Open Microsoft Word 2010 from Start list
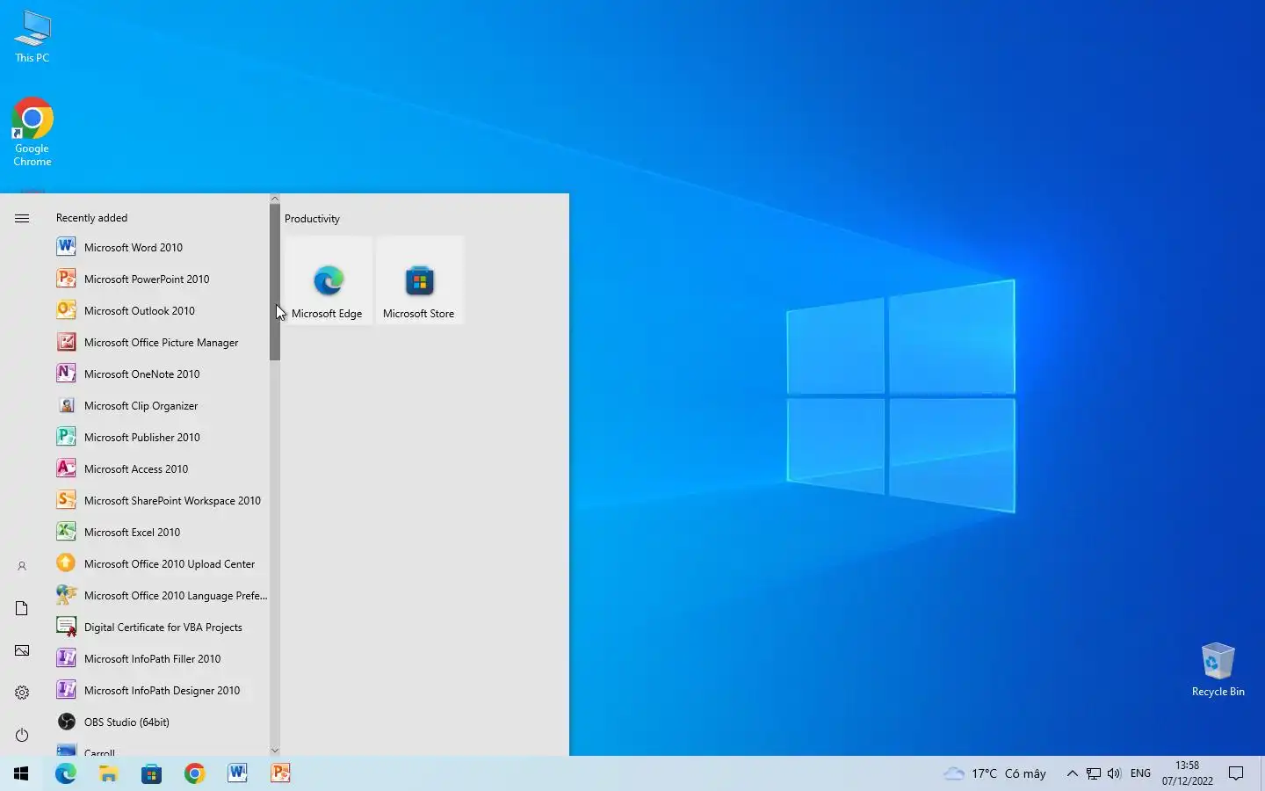 (160, 248)
